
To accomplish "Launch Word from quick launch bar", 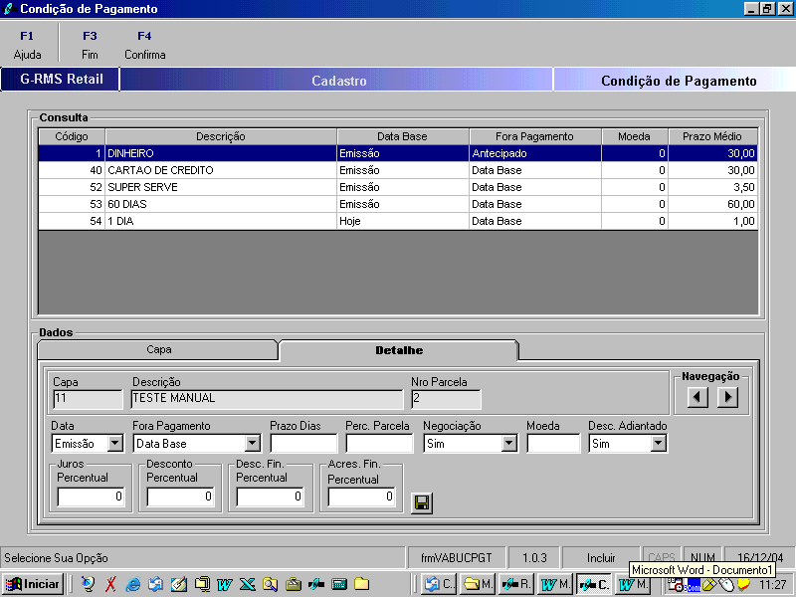I will point(224,584).
